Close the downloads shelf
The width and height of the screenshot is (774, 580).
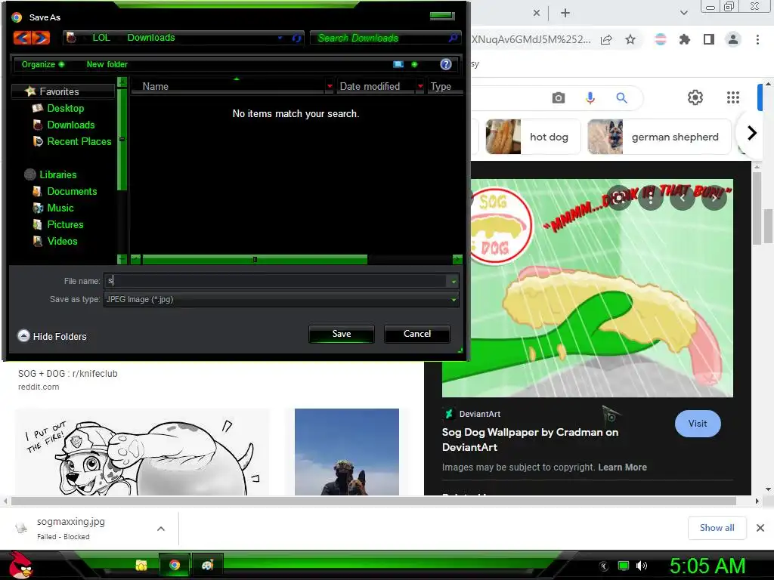(760, 528)
